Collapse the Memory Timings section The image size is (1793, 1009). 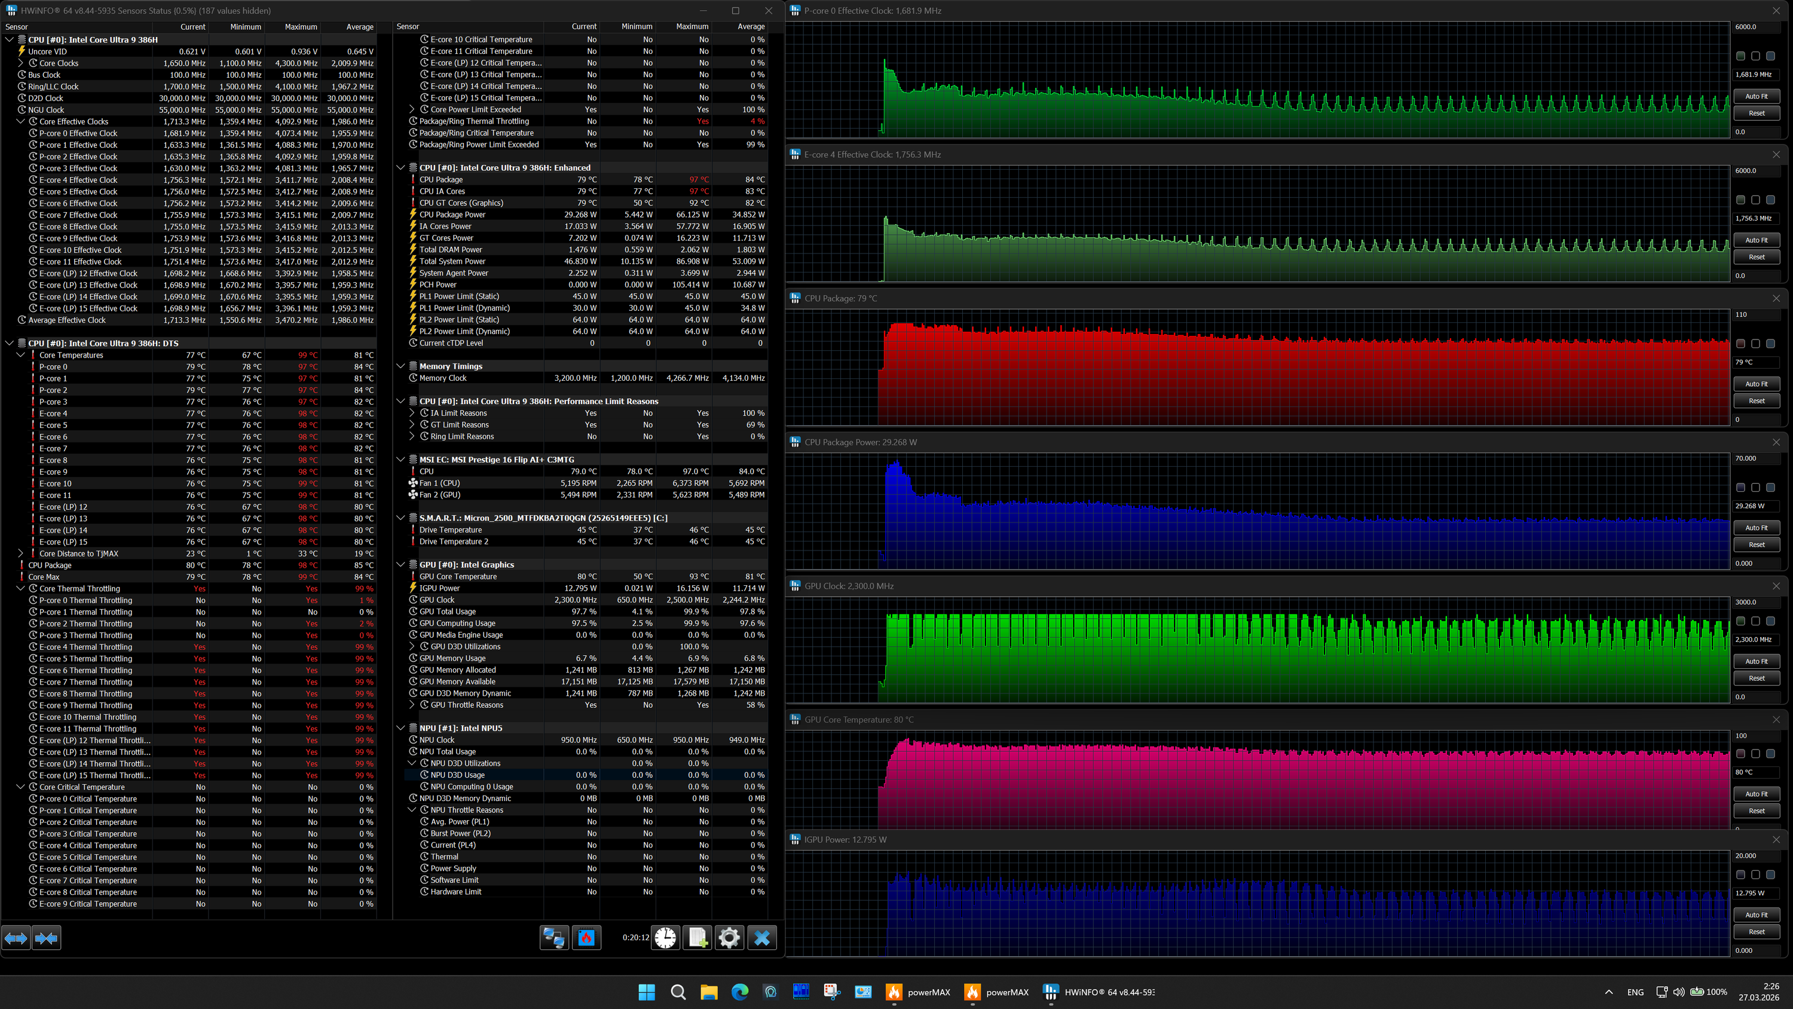point(401,366)
